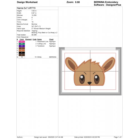Viewport: 139px width, 139px height.
Task: Click the Colors value '8'
Action: click(x=32, y=18)
